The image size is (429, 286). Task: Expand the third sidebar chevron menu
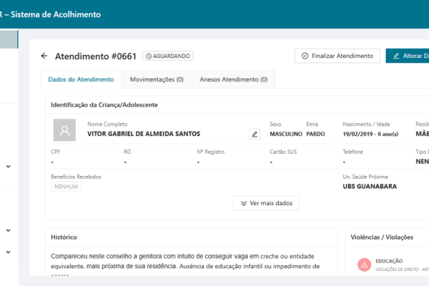pos(8,252)
